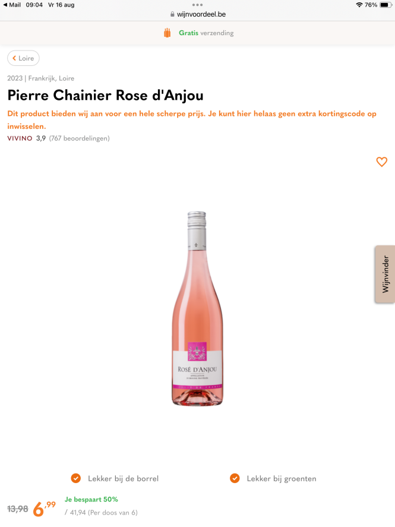
Task: Go back to the Loire category
Action: pos(23,58)
